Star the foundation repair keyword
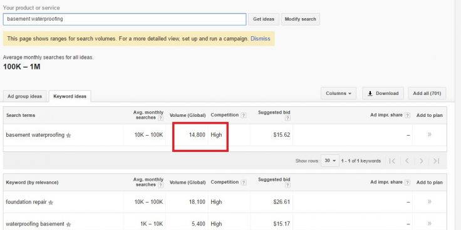Viewport: 461px width, 230px height. coord(51,202)
